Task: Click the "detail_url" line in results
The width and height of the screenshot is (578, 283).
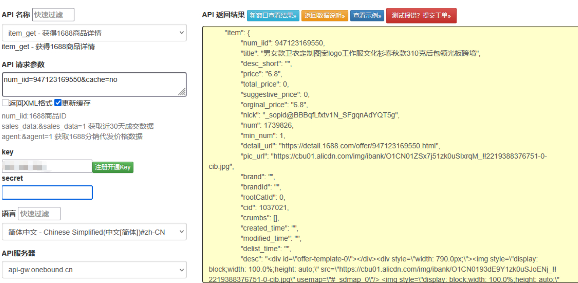Action: [x=340, y=146]
